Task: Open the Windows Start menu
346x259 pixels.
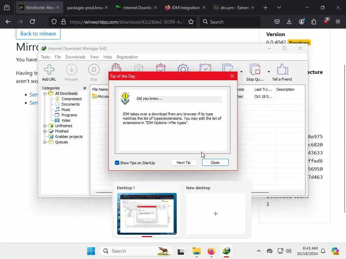Action: point(91,251)
